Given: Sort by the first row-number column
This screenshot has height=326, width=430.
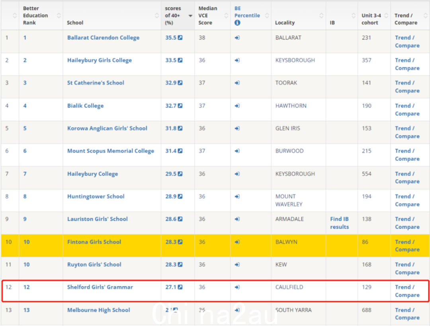Looking at the screenshot, I should tap(15, 16).
